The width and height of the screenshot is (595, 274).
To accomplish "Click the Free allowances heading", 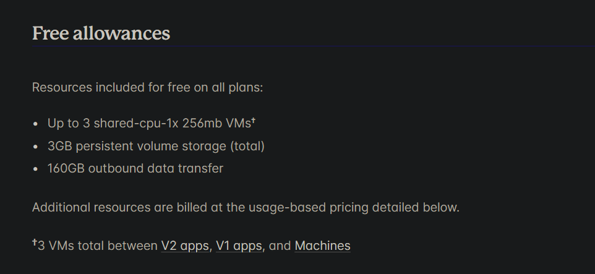I will coord(101,33).
